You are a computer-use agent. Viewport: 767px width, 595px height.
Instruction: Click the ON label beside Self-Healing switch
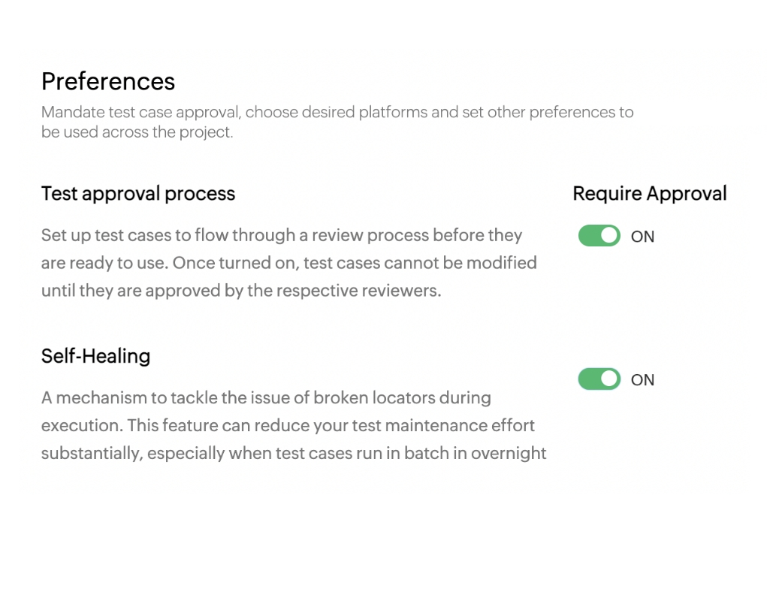[x=642, y=380]
